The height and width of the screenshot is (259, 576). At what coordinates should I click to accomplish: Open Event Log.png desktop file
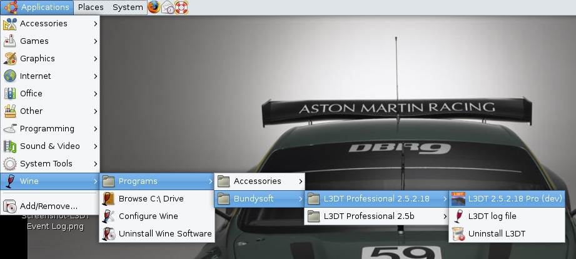tap(55, 226)
